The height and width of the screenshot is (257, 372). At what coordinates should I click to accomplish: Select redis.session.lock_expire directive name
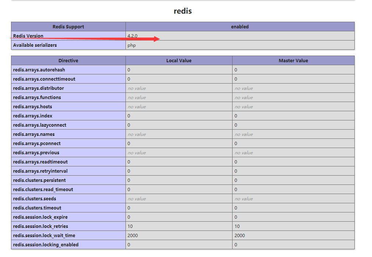[x=40, y=217]
